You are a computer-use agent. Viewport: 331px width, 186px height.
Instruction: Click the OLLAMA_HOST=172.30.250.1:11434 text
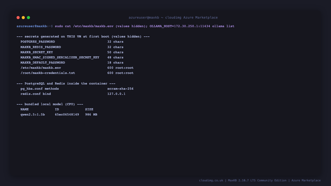(180, 26)
